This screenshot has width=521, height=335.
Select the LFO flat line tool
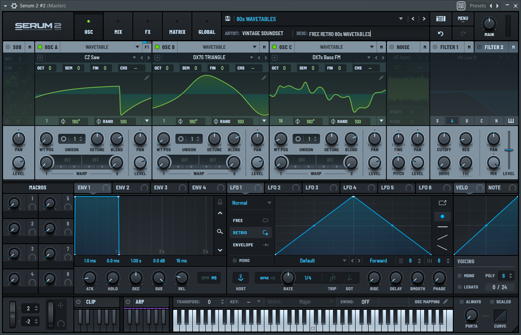[x=442, y=227]
